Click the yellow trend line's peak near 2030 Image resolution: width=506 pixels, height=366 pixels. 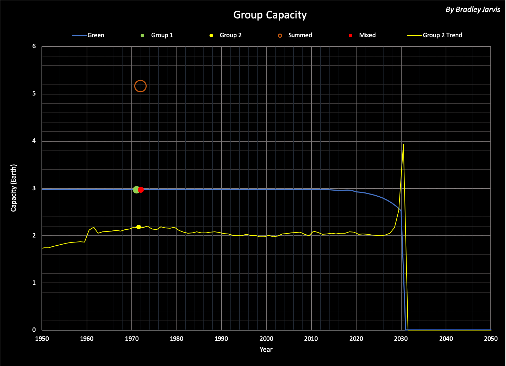[403, 145]
